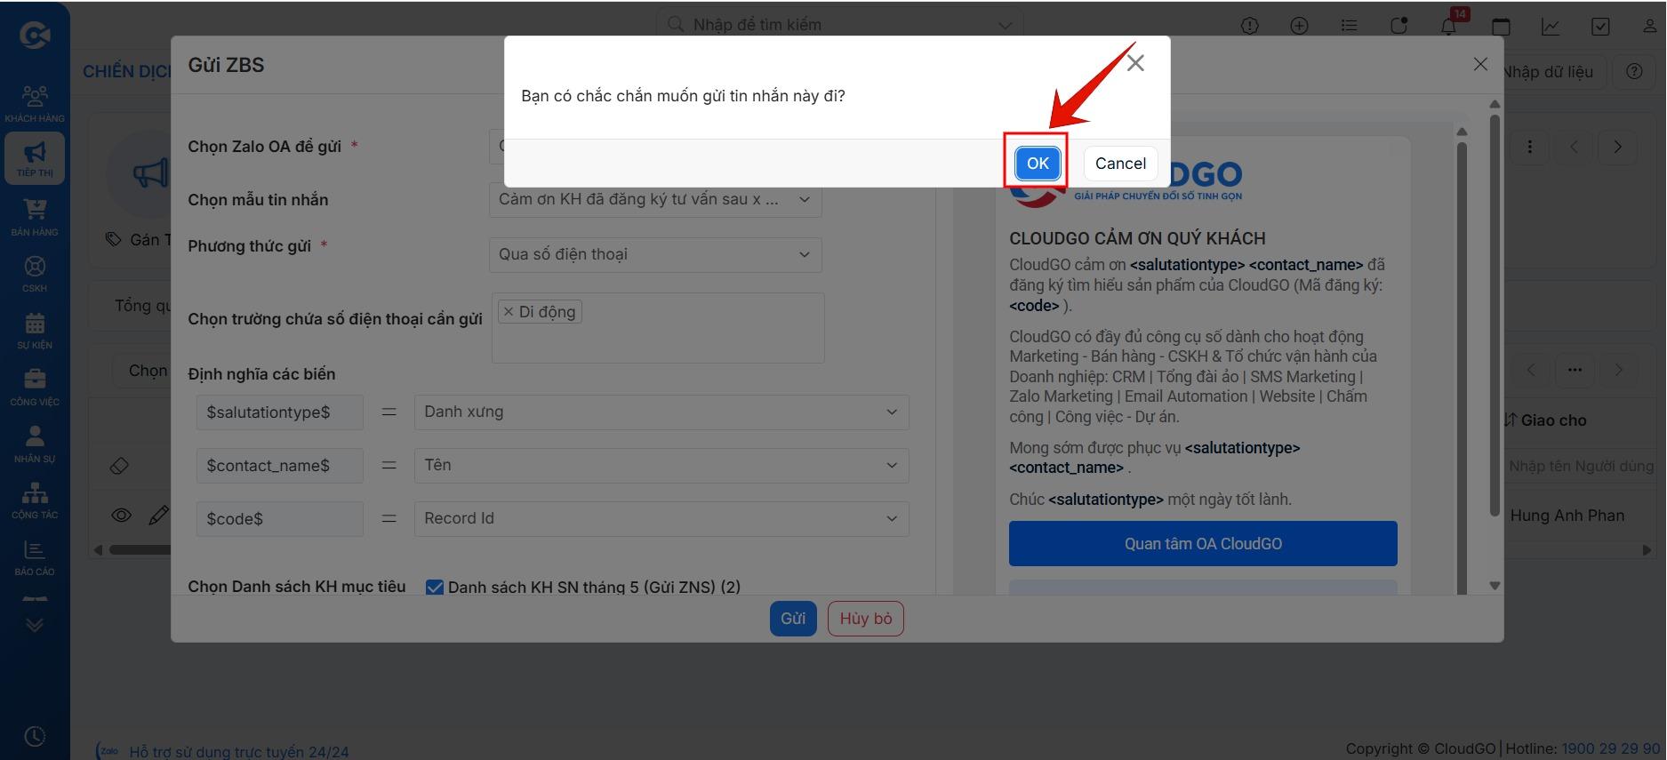Click the Gán Tag icon on background page

113,239
